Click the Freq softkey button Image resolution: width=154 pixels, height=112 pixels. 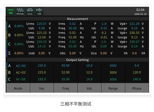point(66,88)
